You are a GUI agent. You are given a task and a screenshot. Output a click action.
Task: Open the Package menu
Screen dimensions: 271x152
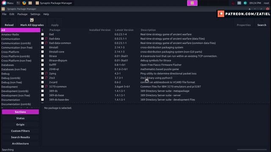pos(22,14)
